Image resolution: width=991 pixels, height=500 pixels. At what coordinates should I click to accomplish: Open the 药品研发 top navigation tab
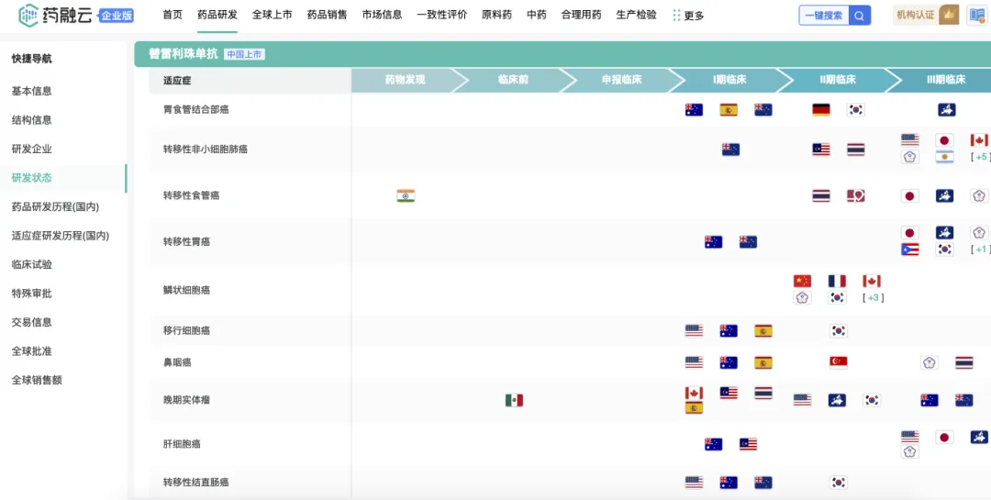217,15
